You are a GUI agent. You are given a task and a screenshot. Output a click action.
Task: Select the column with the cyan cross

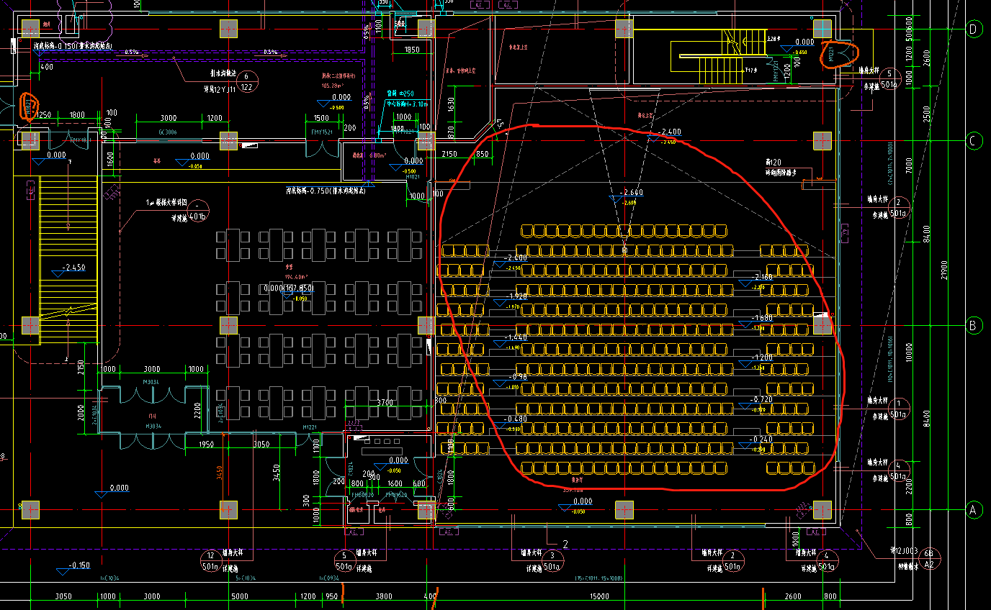point(822,29)
